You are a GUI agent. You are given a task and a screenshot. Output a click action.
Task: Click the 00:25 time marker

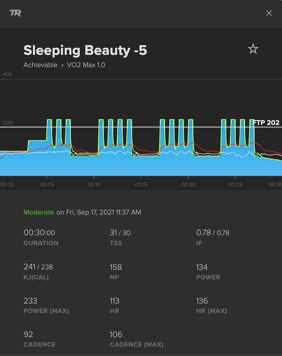click(235, 184)
